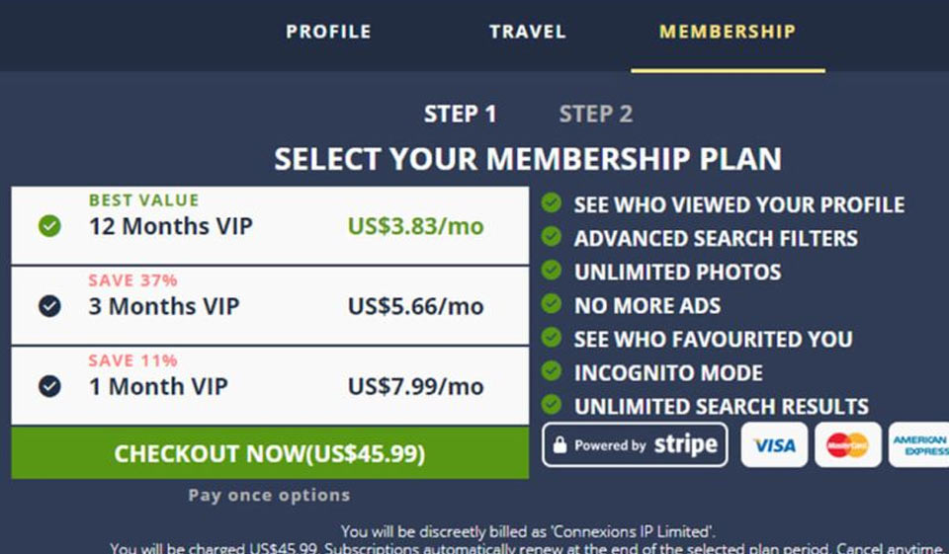Click the US$5.66/mo price label
Viewport: 949px width, 554px height.
coord(415,307)
